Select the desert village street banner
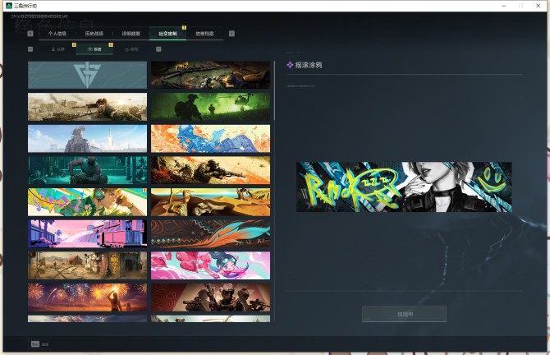 click(x=87, y=265)
